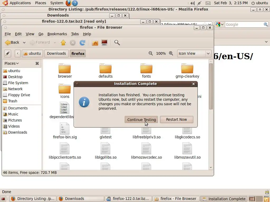Select the gmp-clearkey folder icon
The image size is (270, 202).
[x=187, y=68]
